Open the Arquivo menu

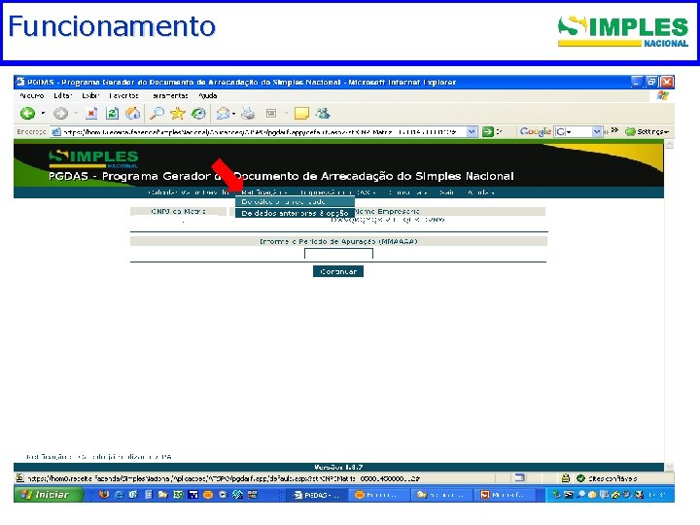coord(32,95)
